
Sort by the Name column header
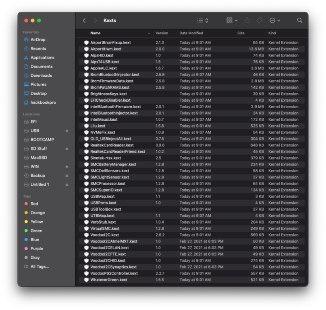(96, 33)
